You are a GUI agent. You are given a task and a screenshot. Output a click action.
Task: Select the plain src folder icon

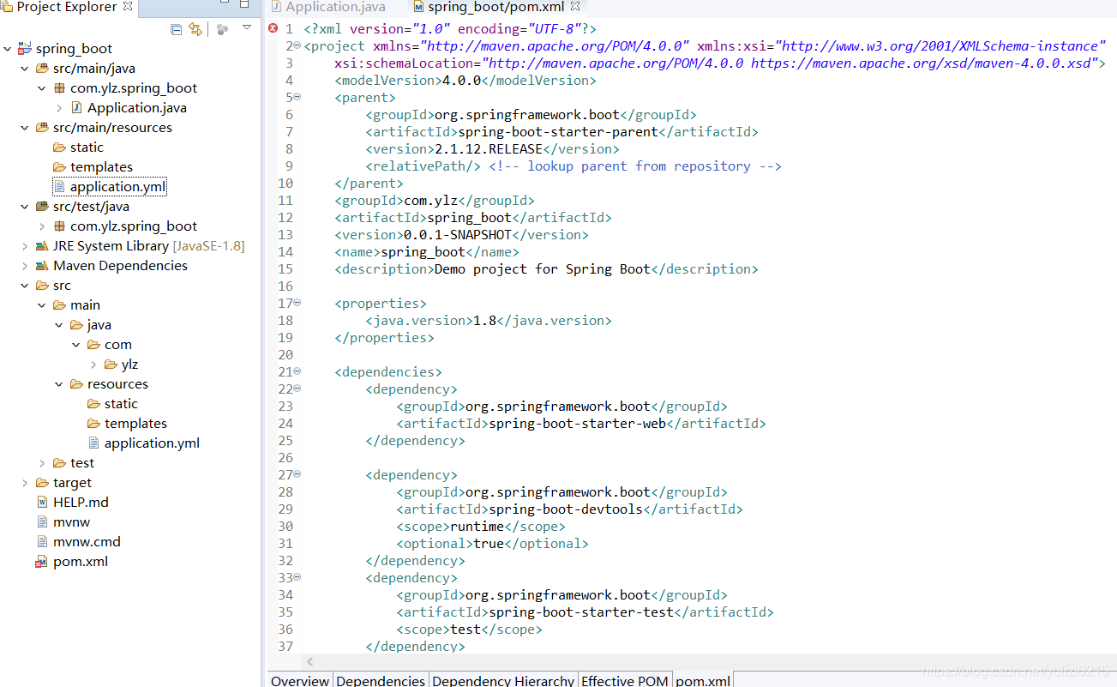[42, 286]
